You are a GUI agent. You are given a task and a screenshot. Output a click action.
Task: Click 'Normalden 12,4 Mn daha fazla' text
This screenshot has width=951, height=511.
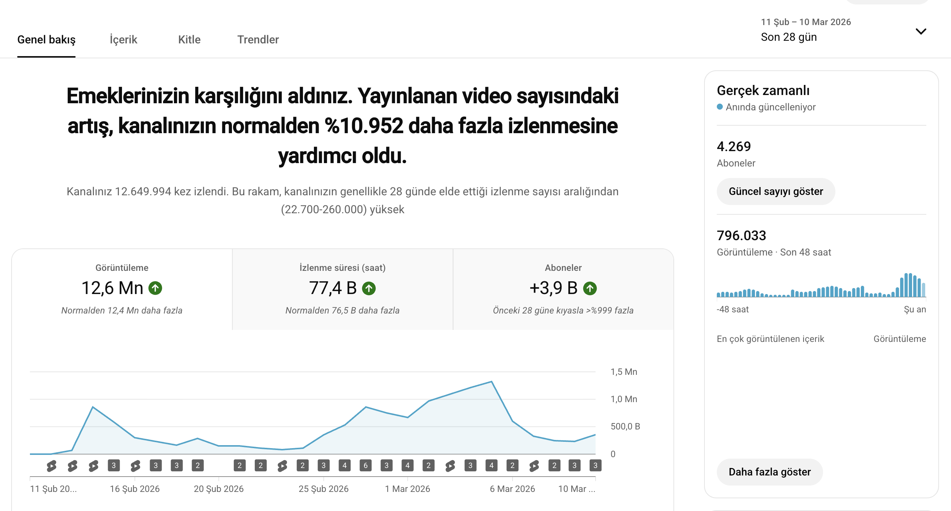click(122, 310)
